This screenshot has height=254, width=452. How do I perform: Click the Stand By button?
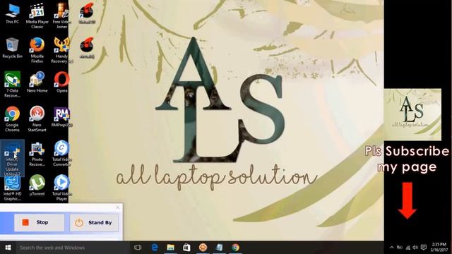[x=94, y=223]
